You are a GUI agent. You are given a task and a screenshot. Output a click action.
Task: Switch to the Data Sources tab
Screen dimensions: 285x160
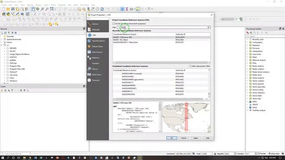(x=98, y=52)
